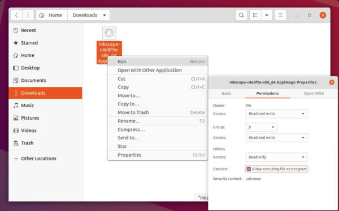Open the Group name dropdown
Image resolution: width=339 pixels, height=211 pixels.
(x=262, y=127)
